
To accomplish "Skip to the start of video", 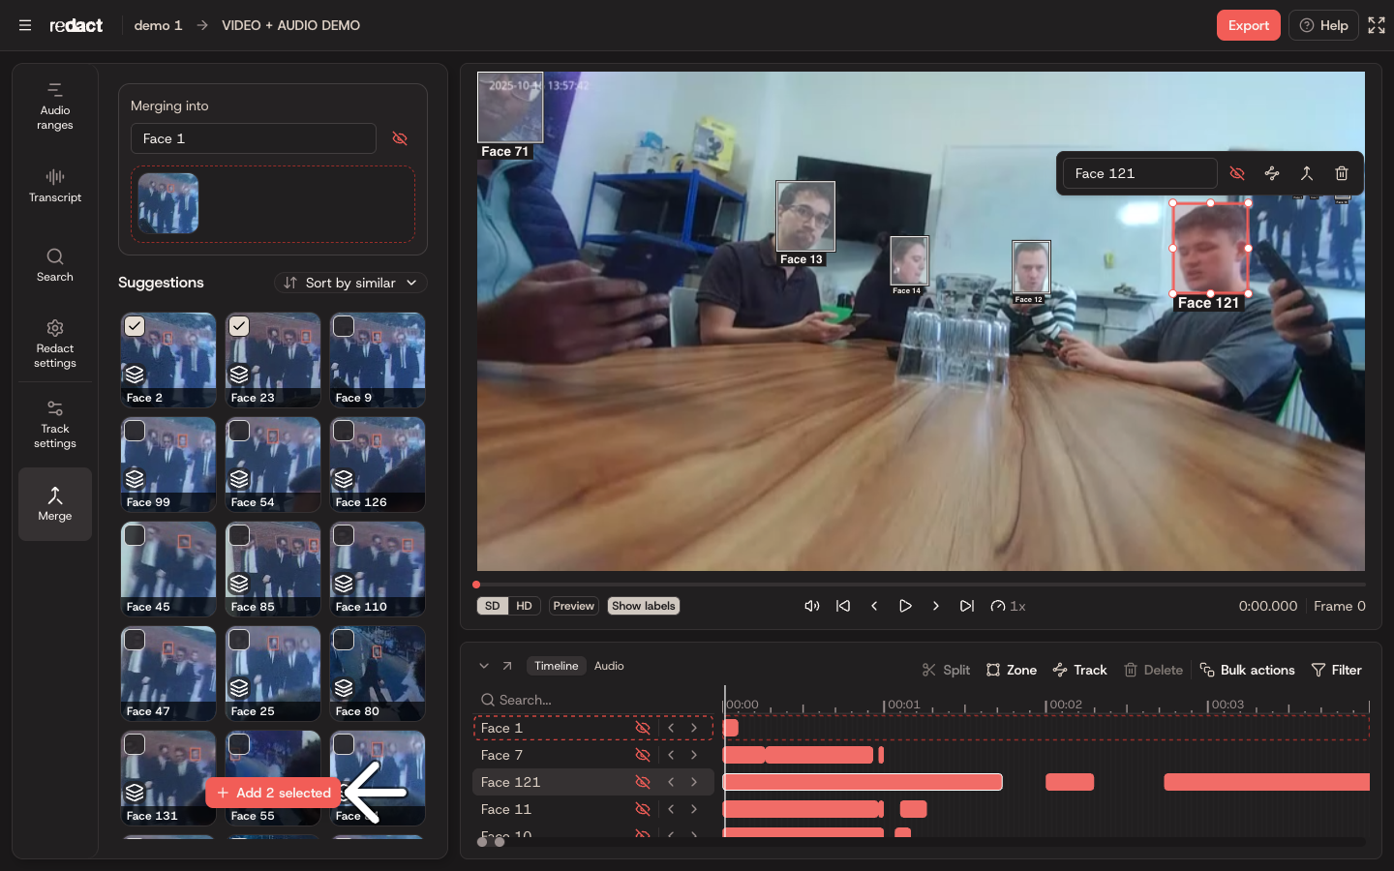I will pyautogui.click(x=843, y=606).
